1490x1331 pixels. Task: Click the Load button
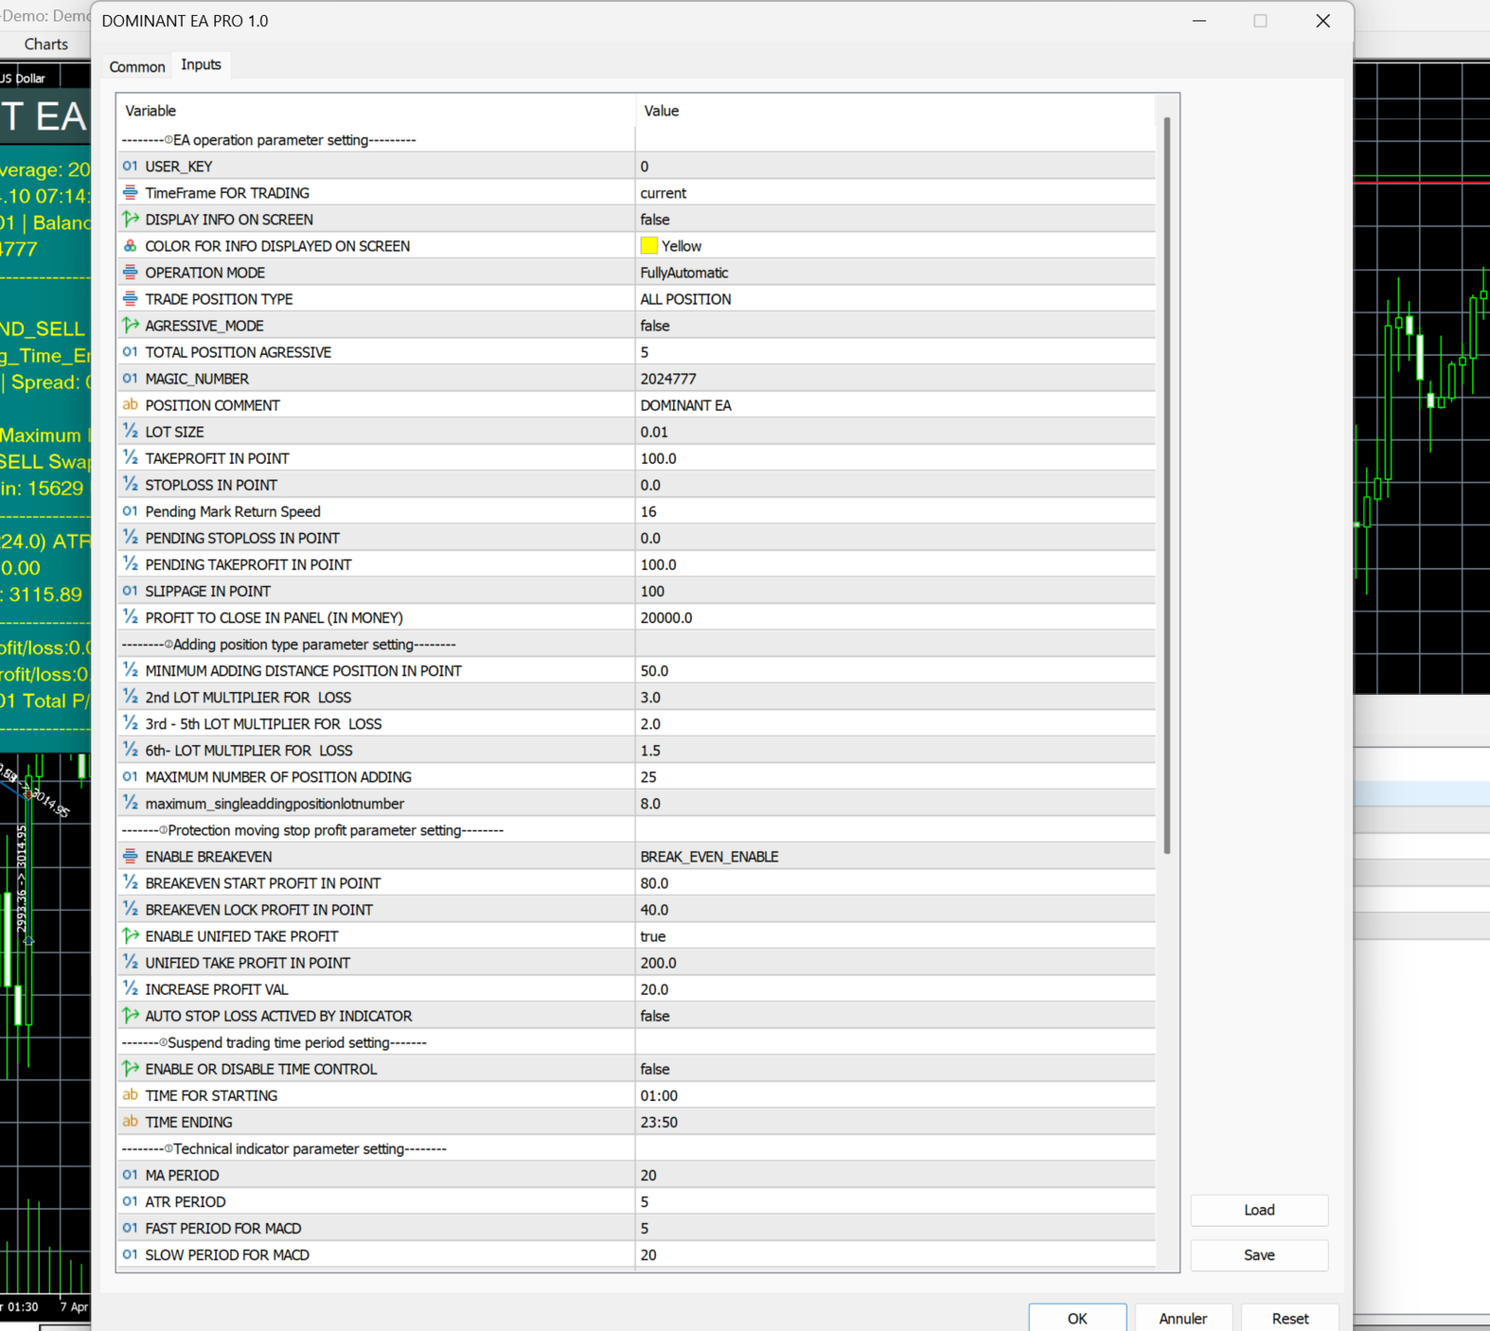click(1259, 1210)
